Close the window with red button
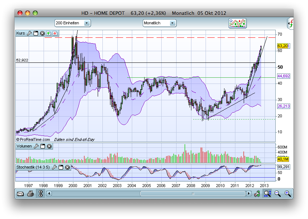 (20, 13)
